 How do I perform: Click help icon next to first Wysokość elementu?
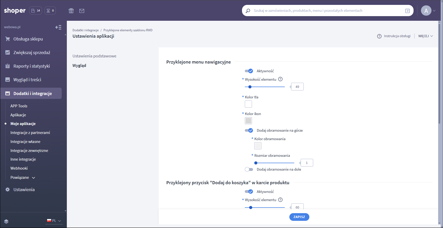[x=280, y=79]
